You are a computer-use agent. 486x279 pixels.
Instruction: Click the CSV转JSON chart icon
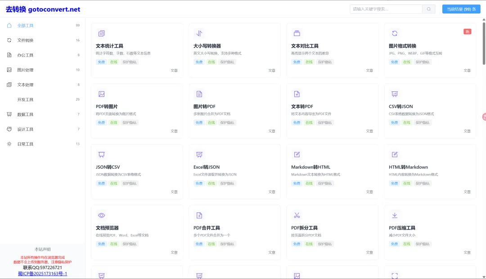tap(394, 94)
